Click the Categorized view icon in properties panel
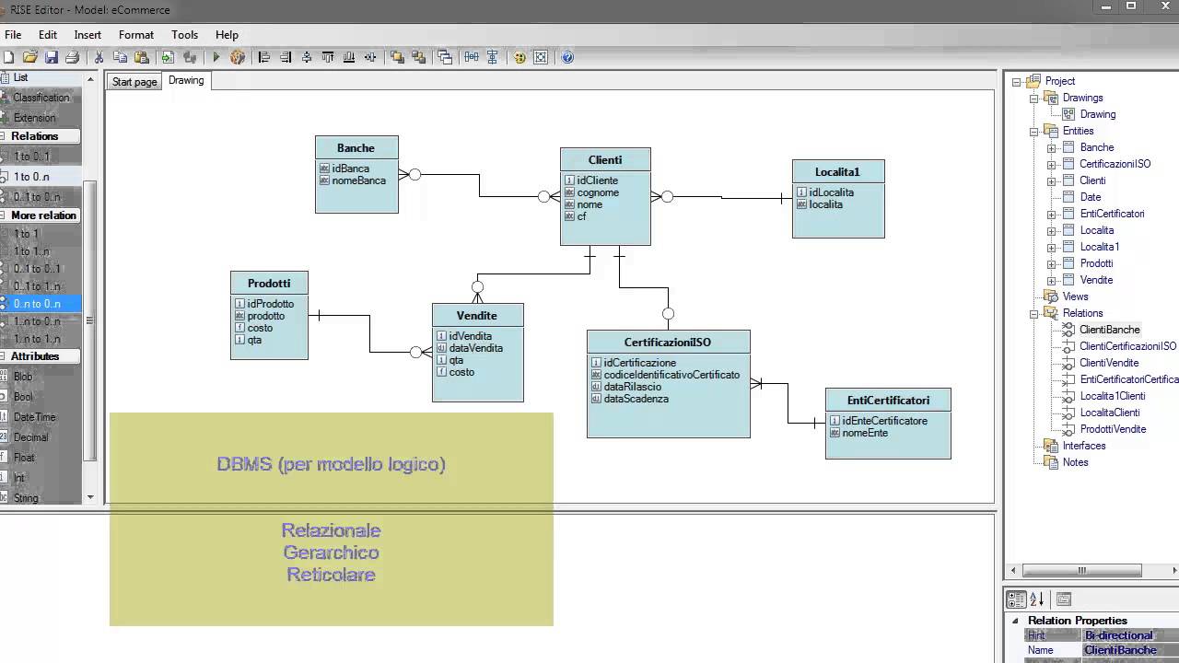This screenshot has width=1179, height=663. [1016, 599]
